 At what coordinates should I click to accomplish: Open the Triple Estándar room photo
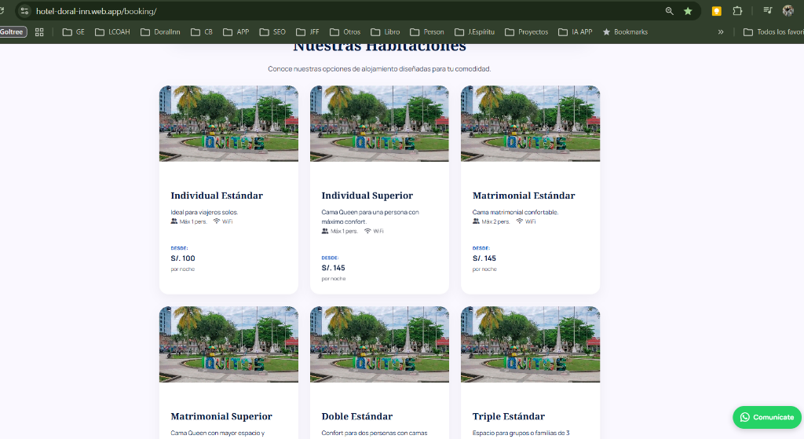pos(530,345)
